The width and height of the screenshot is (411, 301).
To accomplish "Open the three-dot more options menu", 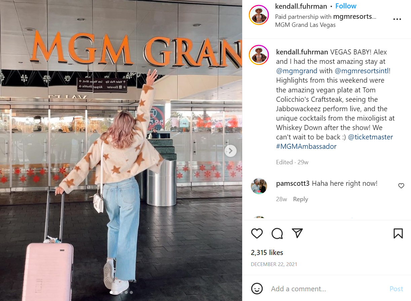I will [x=397, y=19].
